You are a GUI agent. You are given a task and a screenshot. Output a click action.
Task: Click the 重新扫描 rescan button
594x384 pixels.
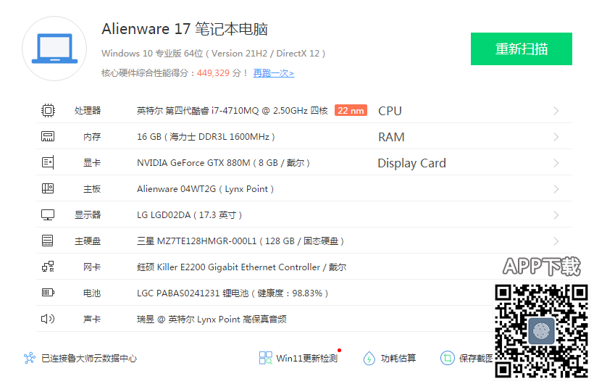pos(522,49)
